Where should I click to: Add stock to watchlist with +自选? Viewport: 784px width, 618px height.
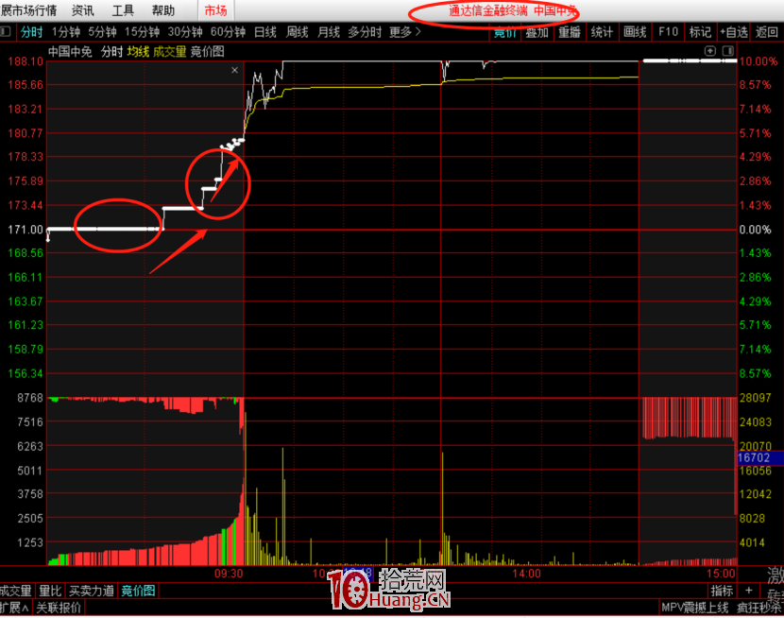click(734, 32)
